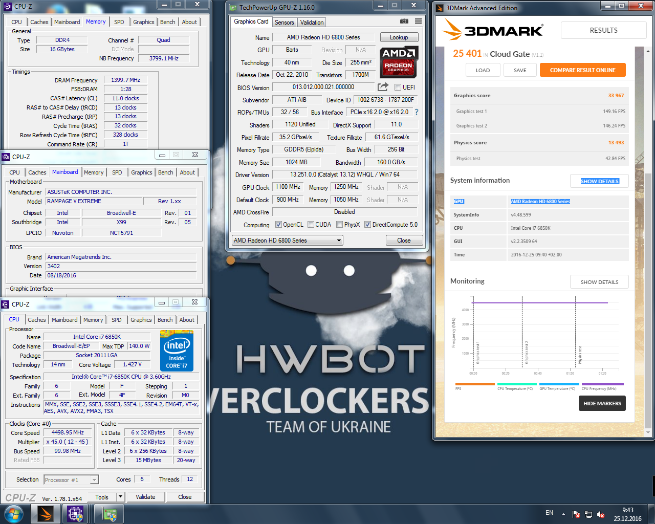Open the Action Center flag icon
655x524 pixels.
point(576,514)
